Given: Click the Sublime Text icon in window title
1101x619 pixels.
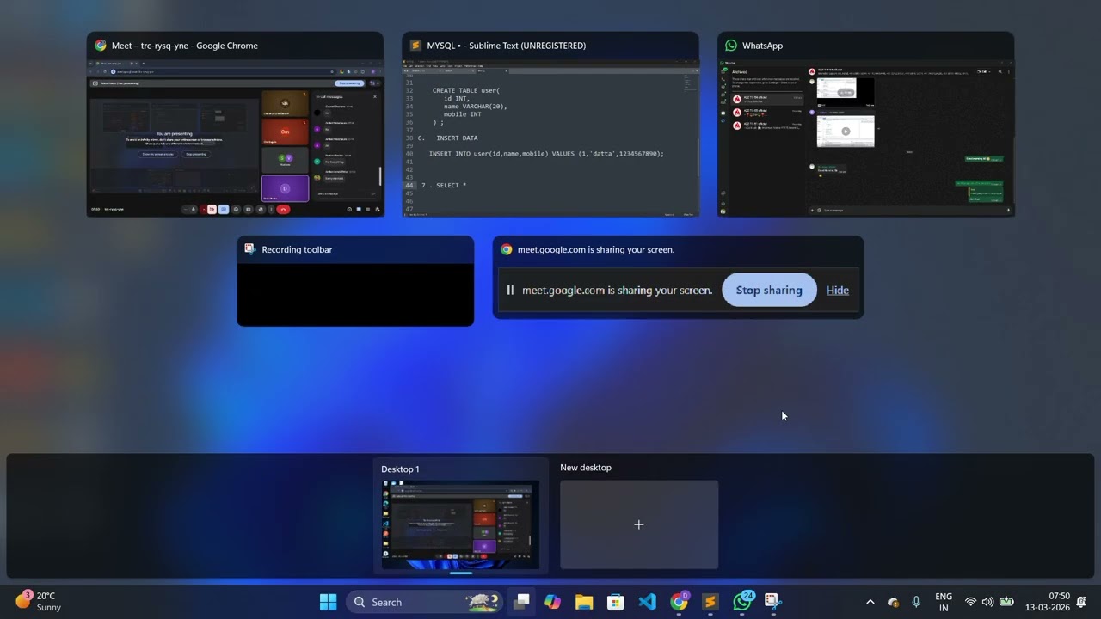Looking at the screenshot, I should point(415,46).
